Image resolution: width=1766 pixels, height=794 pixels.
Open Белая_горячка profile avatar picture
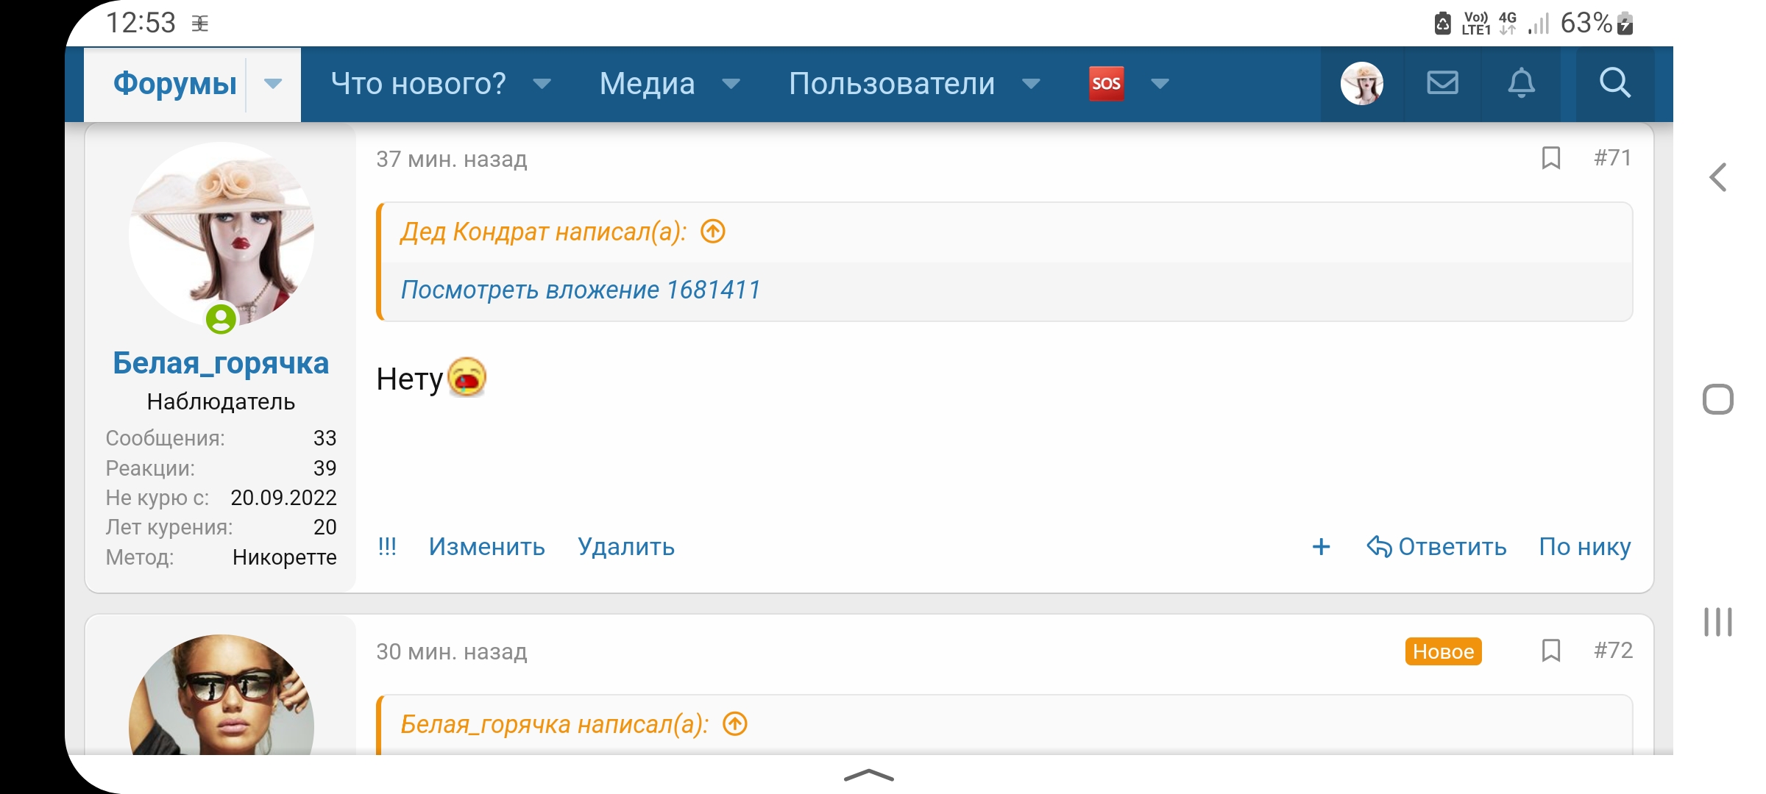point(221,234)
